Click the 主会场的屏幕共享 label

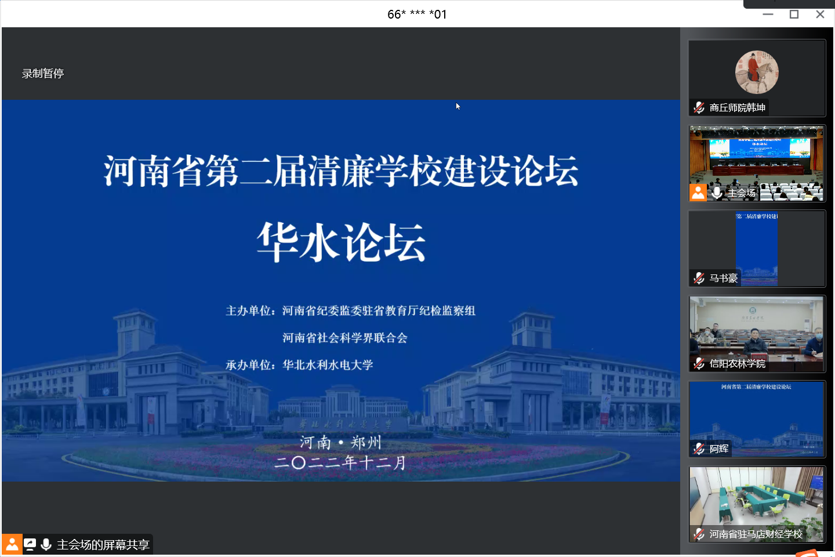(103, 545)
